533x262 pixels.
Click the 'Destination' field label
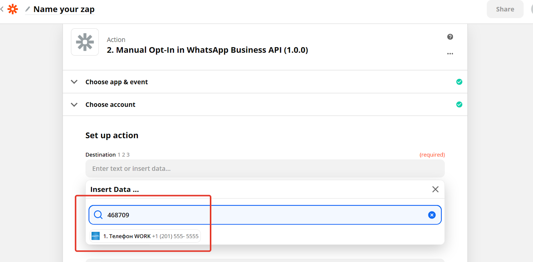tap(100, 155)
